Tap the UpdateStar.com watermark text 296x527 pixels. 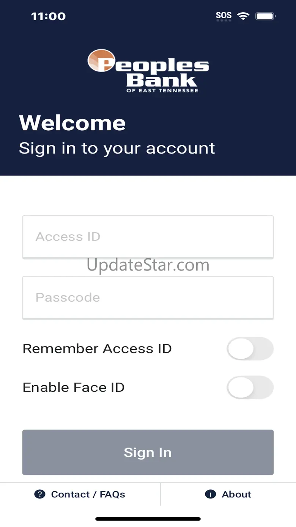tap(148, 265)
